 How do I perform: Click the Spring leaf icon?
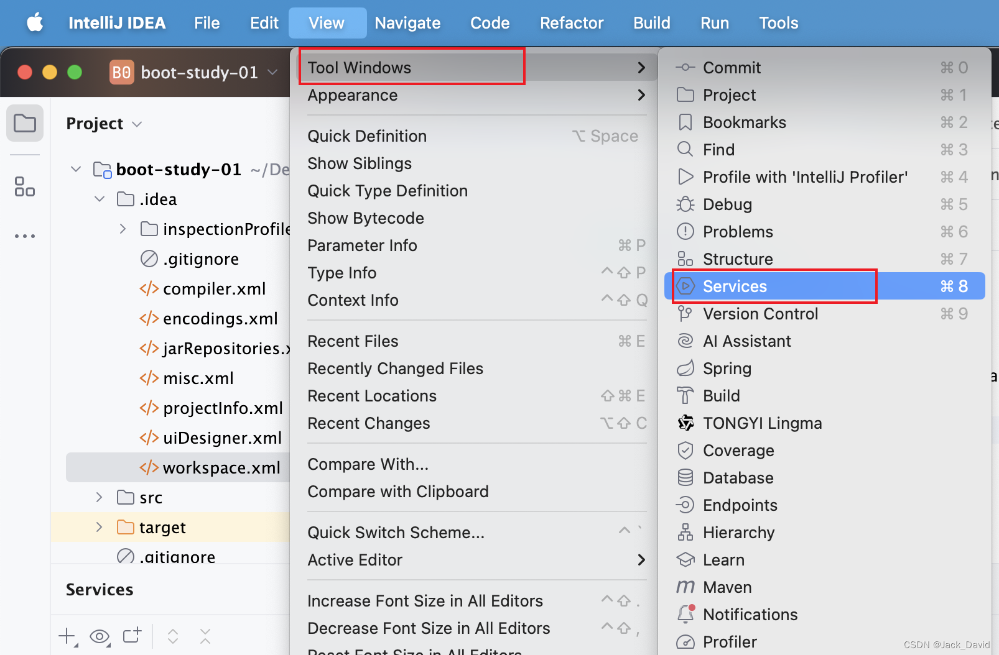tap(685, 369)
